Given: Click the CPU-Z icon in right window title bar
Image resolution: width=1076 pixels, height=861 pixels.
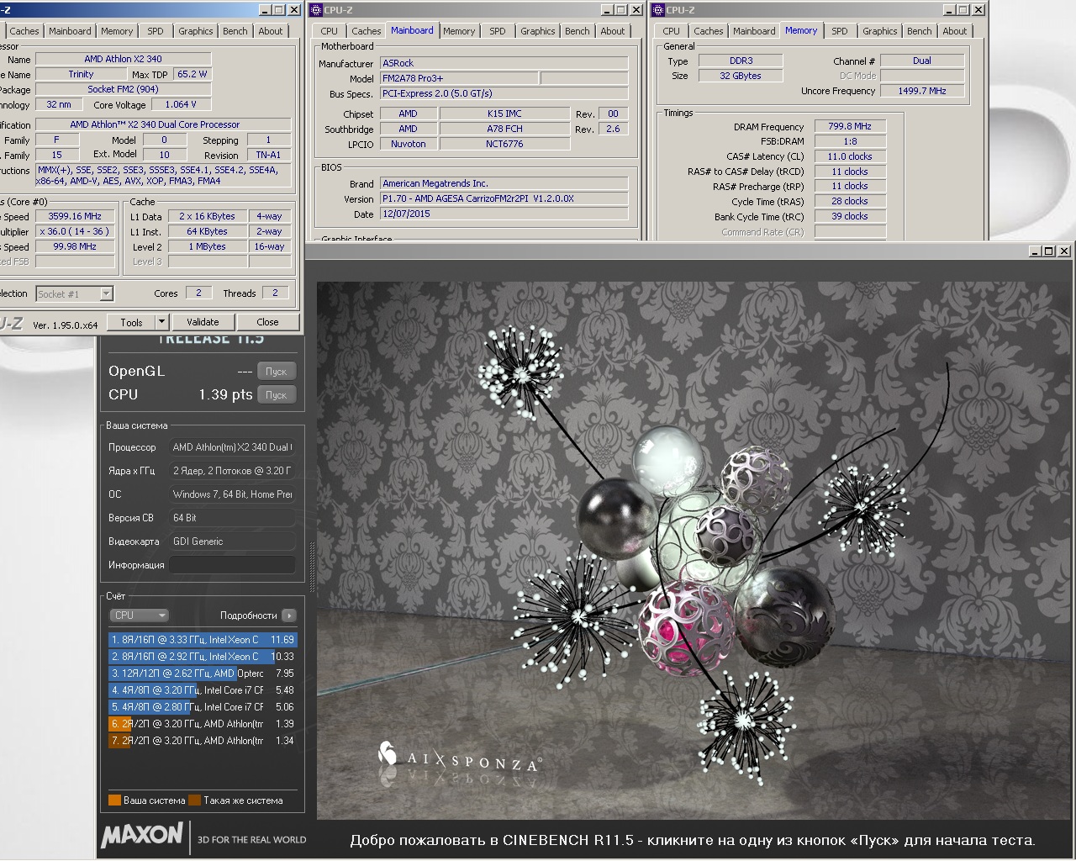Looking at the screenshot, I should point(658,10).
